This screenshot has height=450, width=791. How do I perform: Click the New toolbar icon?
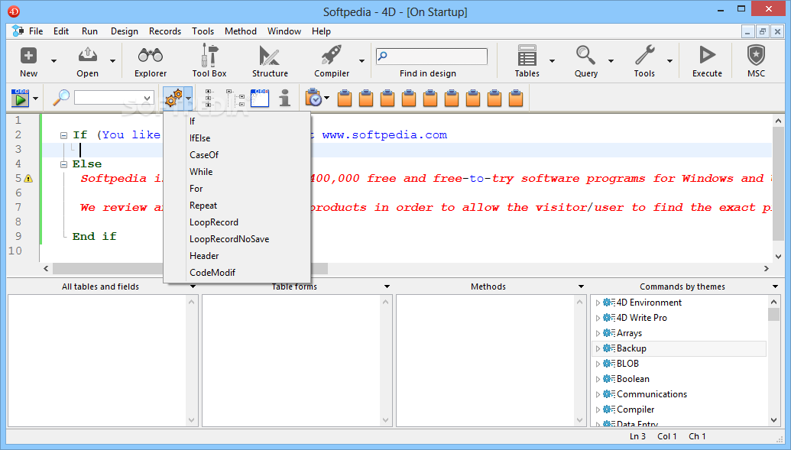(28, 56)
